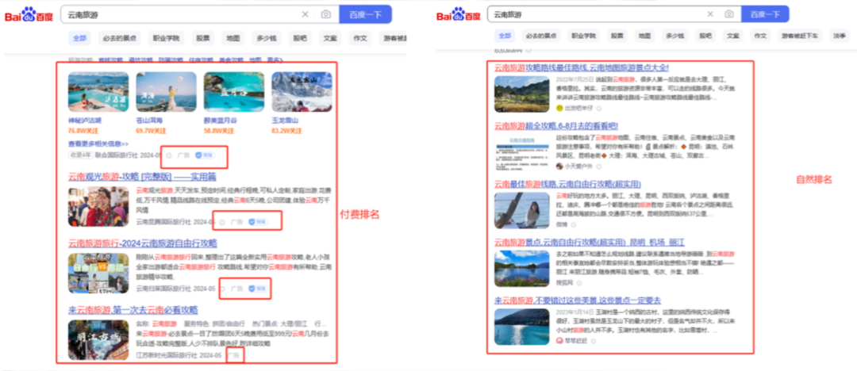Click 江苏新时光国际旅行社 source text
This screenshot has height=371, width=857.
[166, 355]
